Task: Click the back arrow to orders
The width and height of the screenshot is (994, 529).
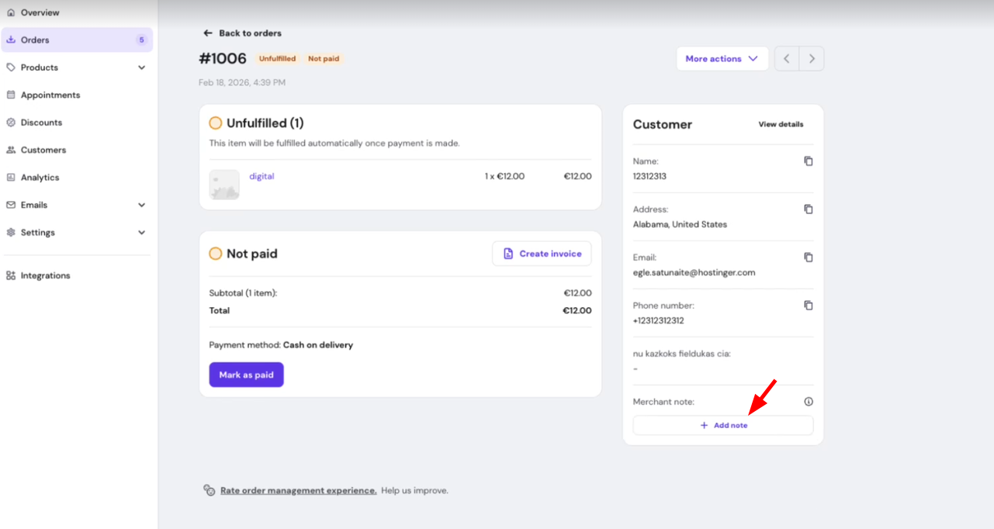Action: [207, 33]
